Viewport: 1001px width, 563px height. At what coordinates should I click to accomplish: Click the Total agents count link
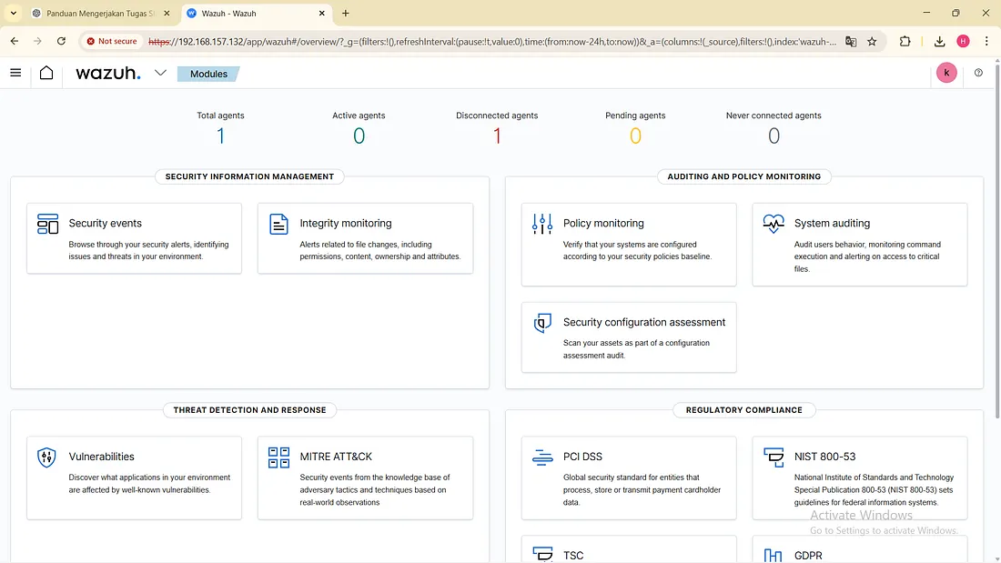pyautogui.click(x=220, y=135)
